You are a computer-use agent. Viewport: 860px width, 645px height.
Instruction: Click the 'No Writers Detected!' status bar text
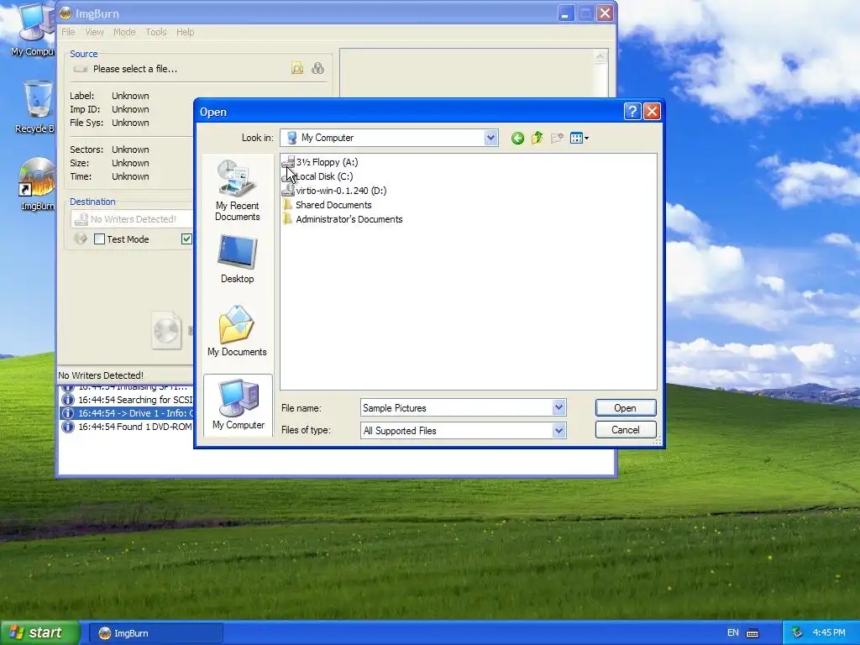tap(101, 375)
